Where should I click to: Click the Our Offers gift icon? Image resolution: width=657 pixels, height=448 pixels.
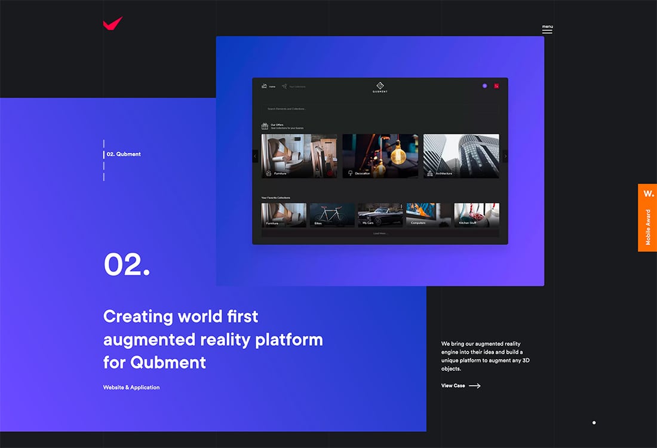[265, 126]
